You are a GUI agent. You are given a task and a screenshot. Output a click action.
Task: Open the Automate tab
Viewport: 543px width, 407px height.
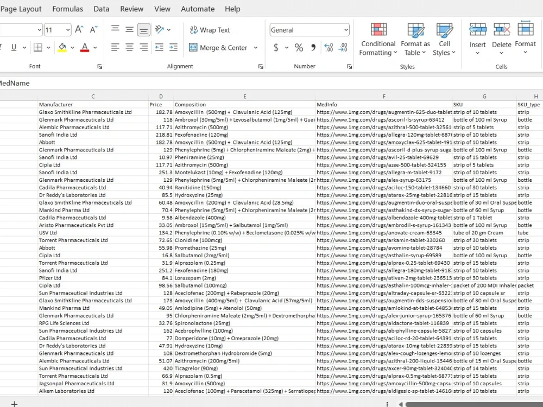click(x=198, y=9)
